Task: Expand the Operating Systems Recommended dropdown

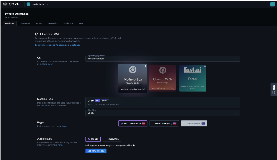Action: (x=163, y=59)
